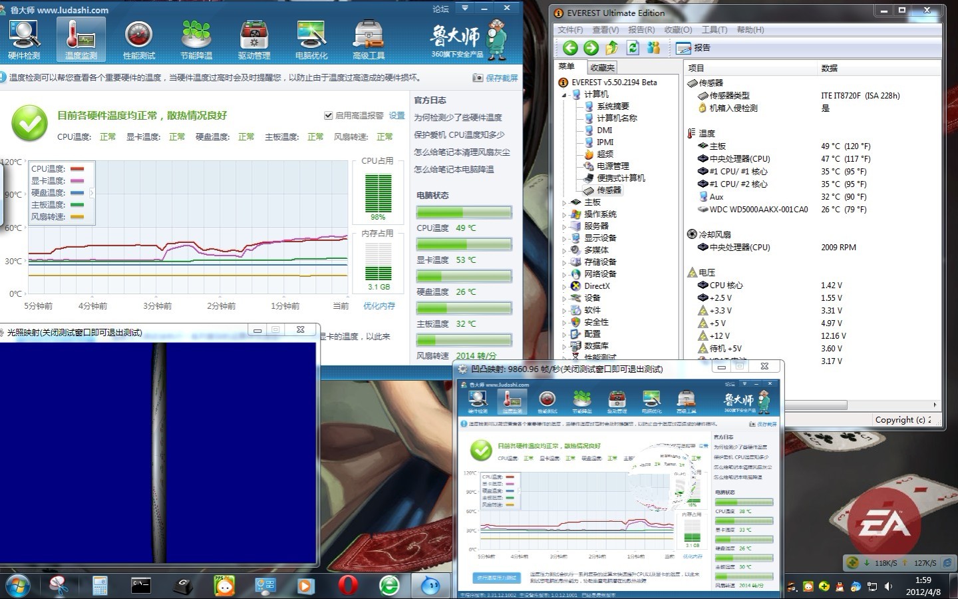Click the 数据 column header
The image size is (958, 599).
tap(878, 68)
